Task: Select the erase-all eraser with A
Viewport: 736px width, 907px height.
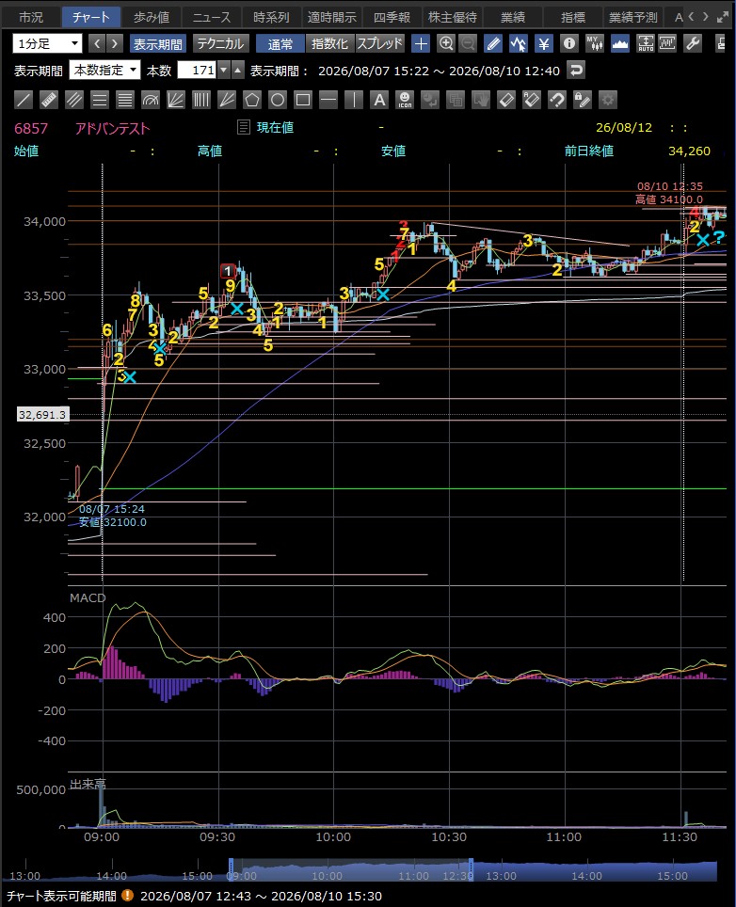Action: click(x=532, y=100)
